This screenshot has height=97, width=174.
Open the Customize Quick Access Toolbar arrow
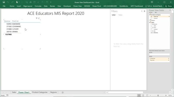point(51,2)
